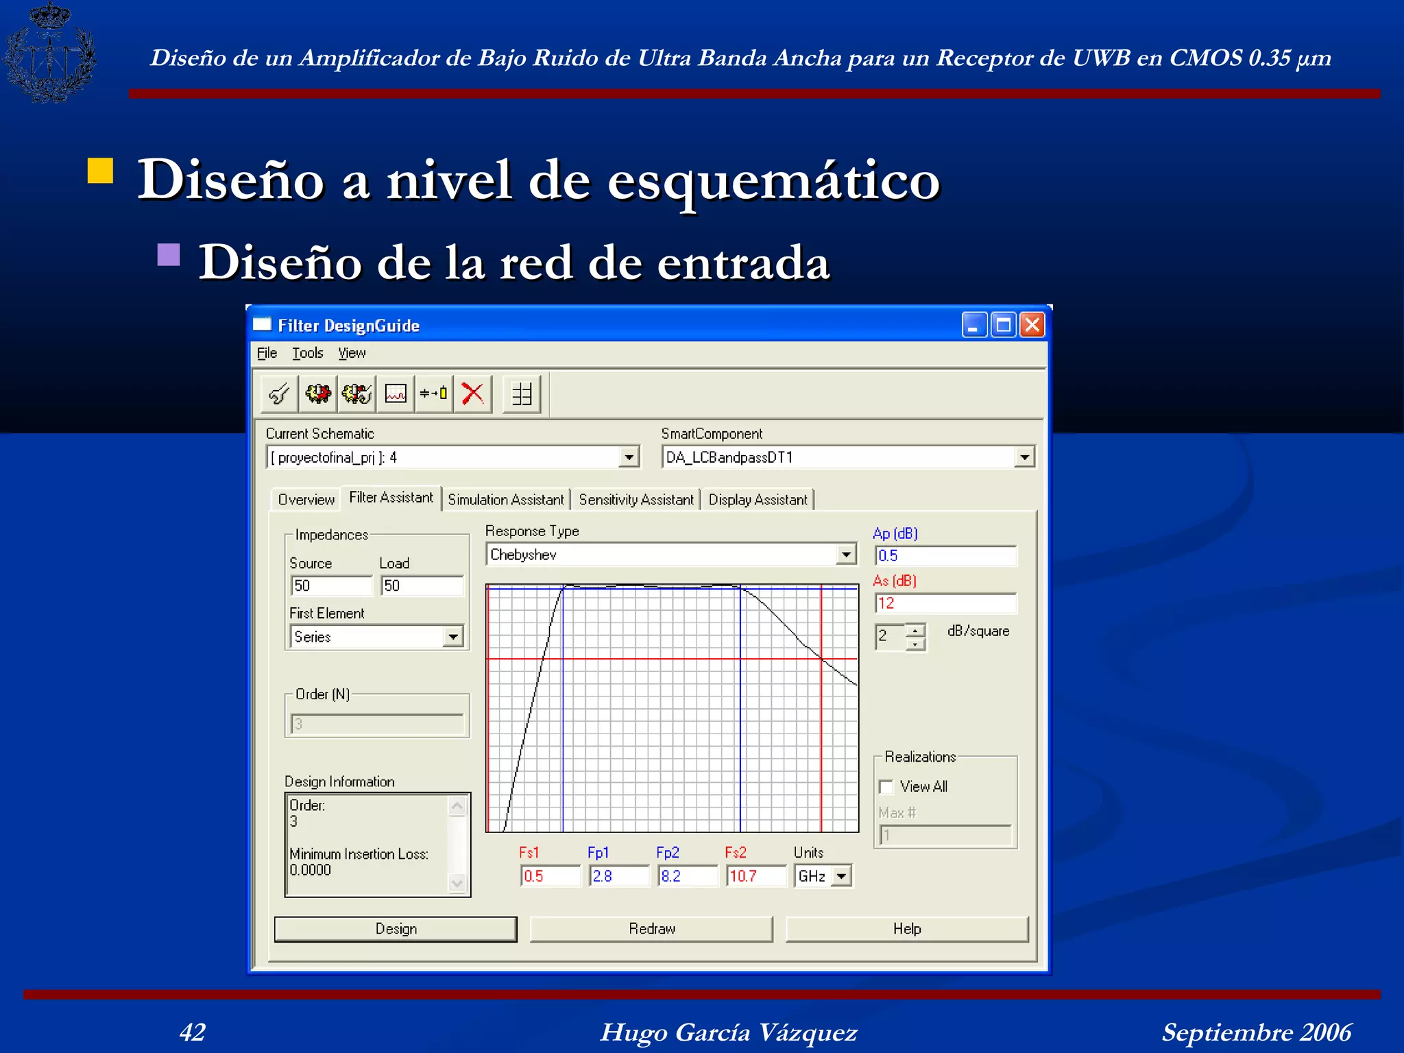The height and width of the screenshot is (1053, 1404).
Task: Click the Fs1 frequency field
Action: [550, 876]
